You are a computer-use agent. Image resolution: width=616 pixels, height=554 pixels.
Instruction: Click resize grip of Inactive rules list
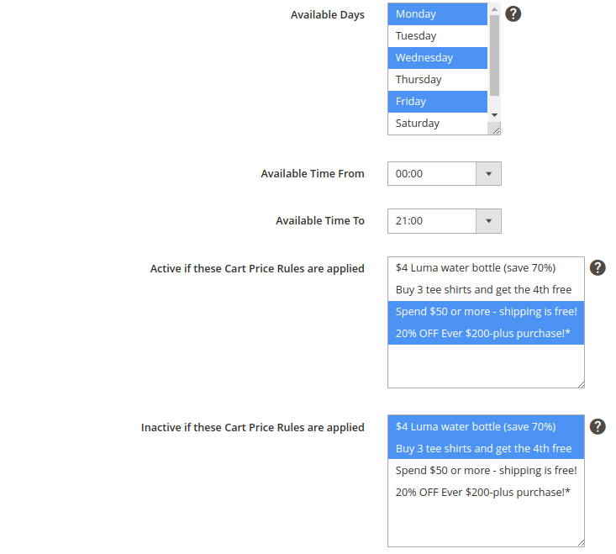(x=581, y=542)
